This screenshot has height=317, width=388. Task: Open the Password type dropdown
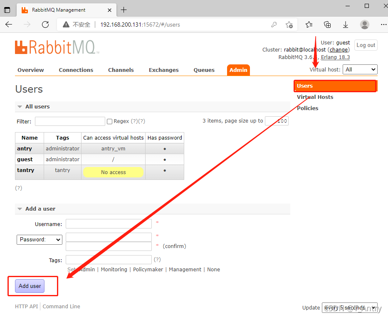click(x=40, y=240)
